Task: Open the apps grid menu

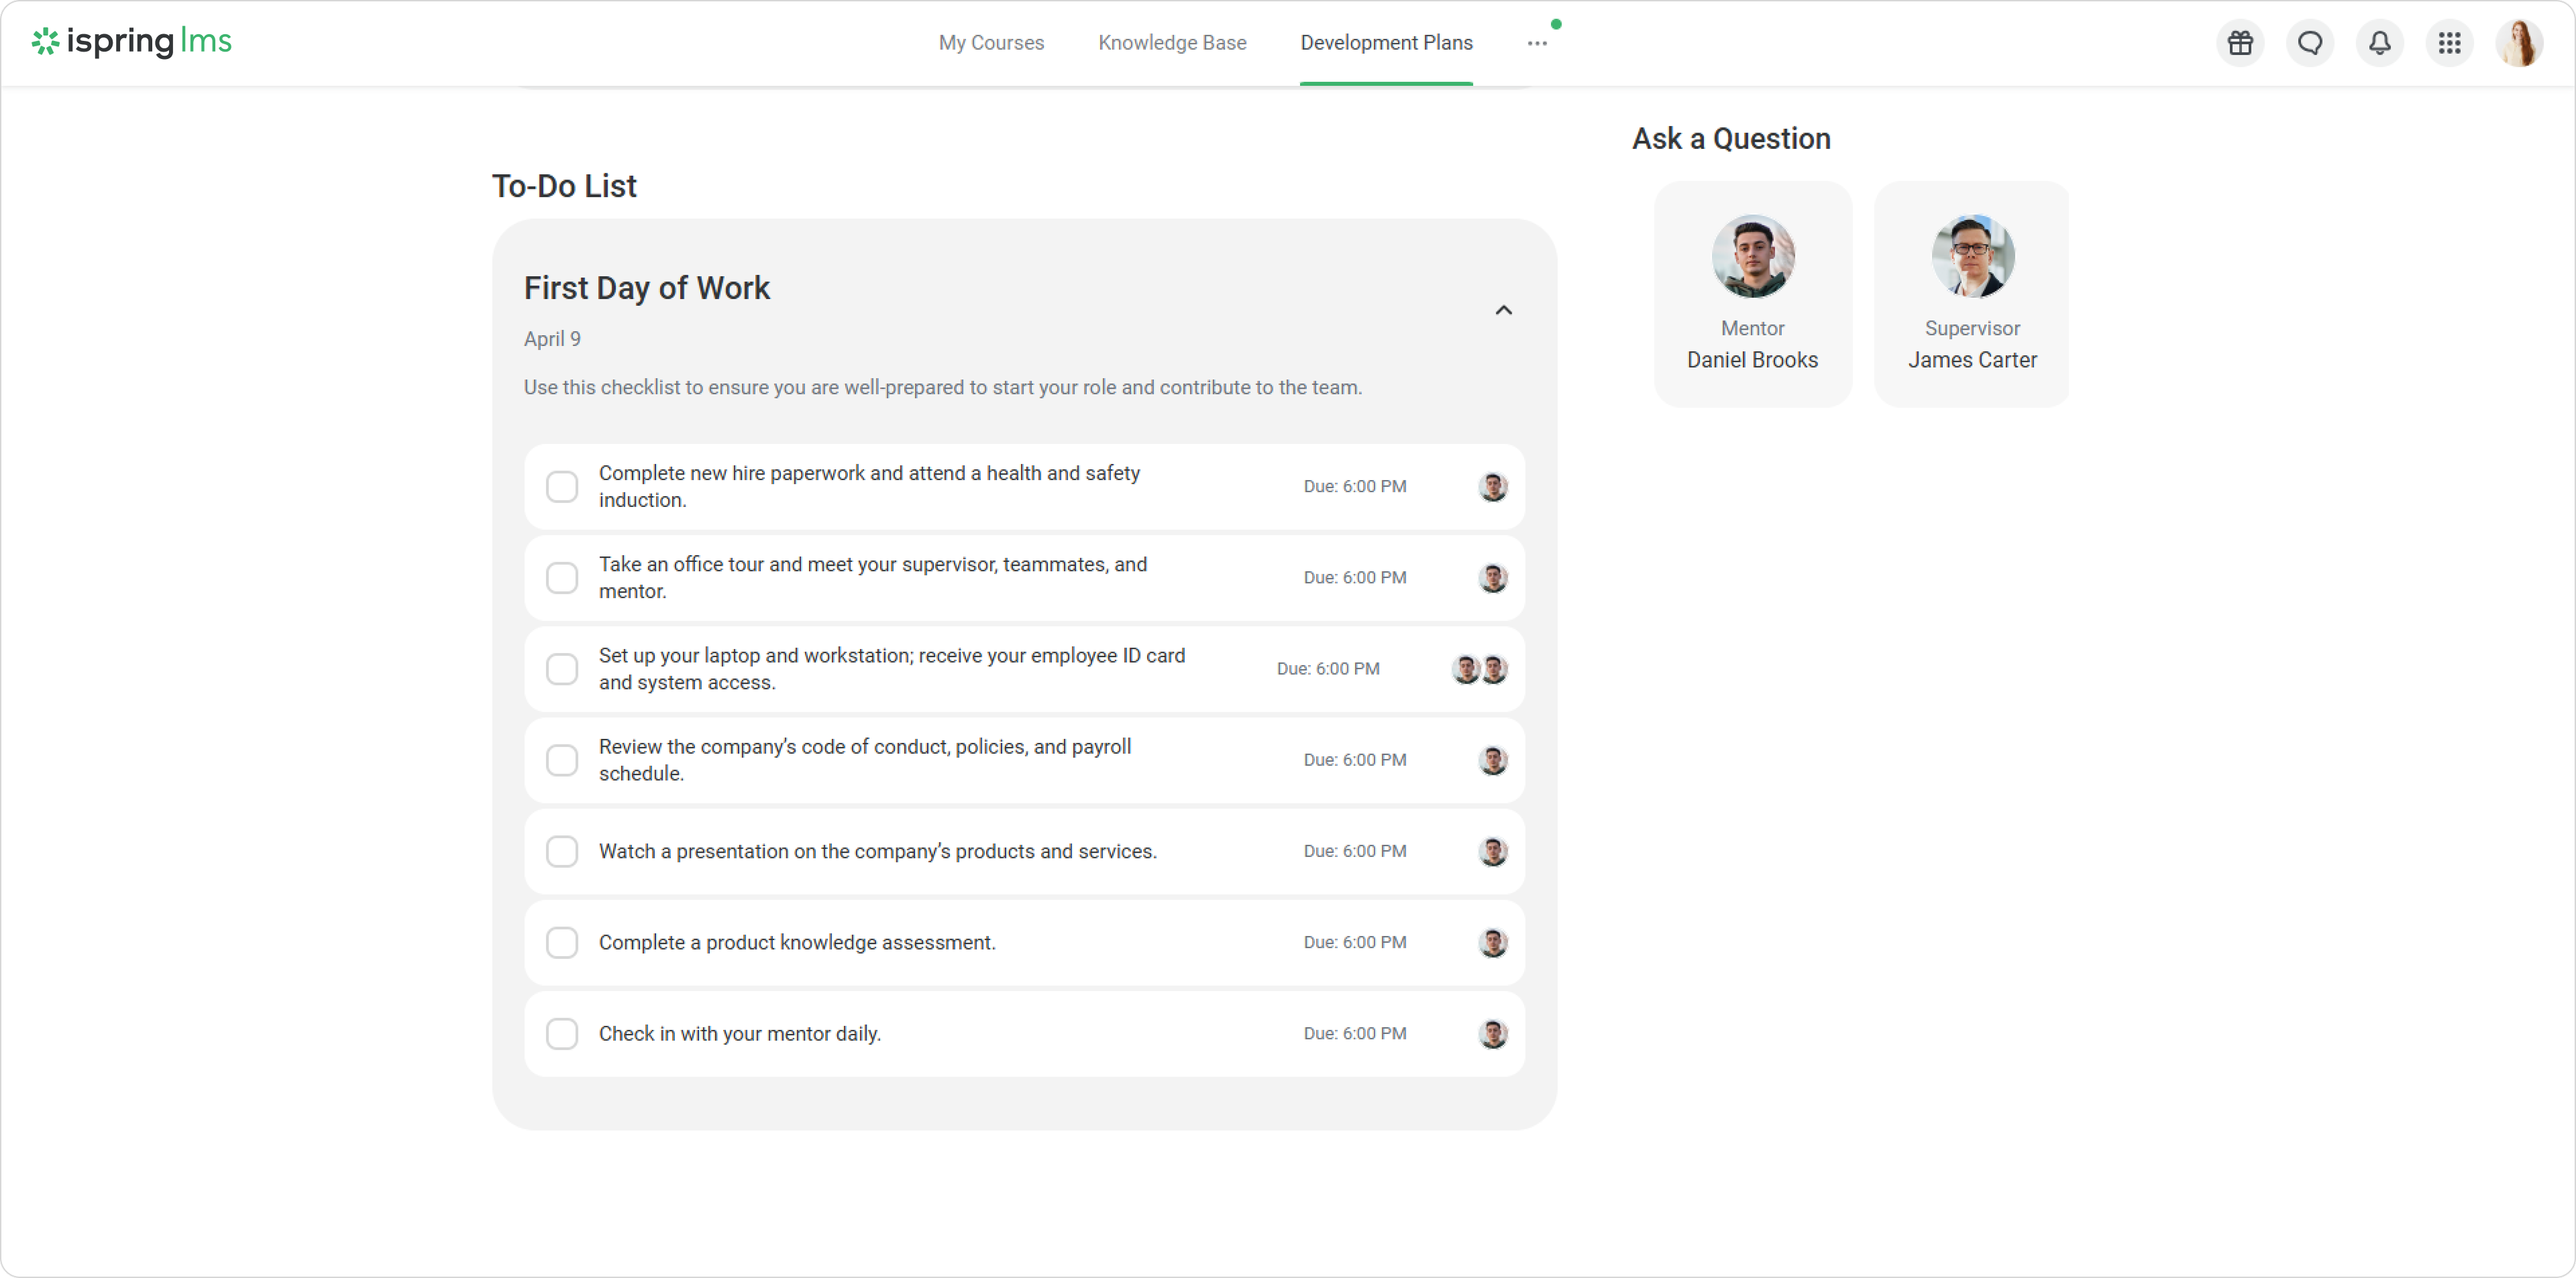Action: pyautogui.click(x=2449, y=43)
